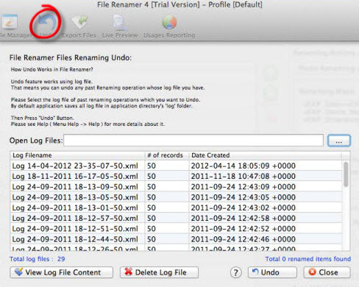Open the File Manager toolbar icon
Screen dimensions: 359x287
(x=10, y=22)
